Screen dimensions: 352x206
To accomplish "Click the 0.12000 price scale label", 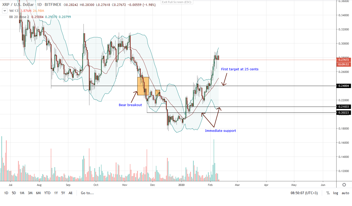I will click(x=343, y=171).
